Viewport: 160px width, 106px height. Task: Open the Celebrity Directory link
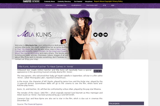pyautogui.click(x=64, y=2)
